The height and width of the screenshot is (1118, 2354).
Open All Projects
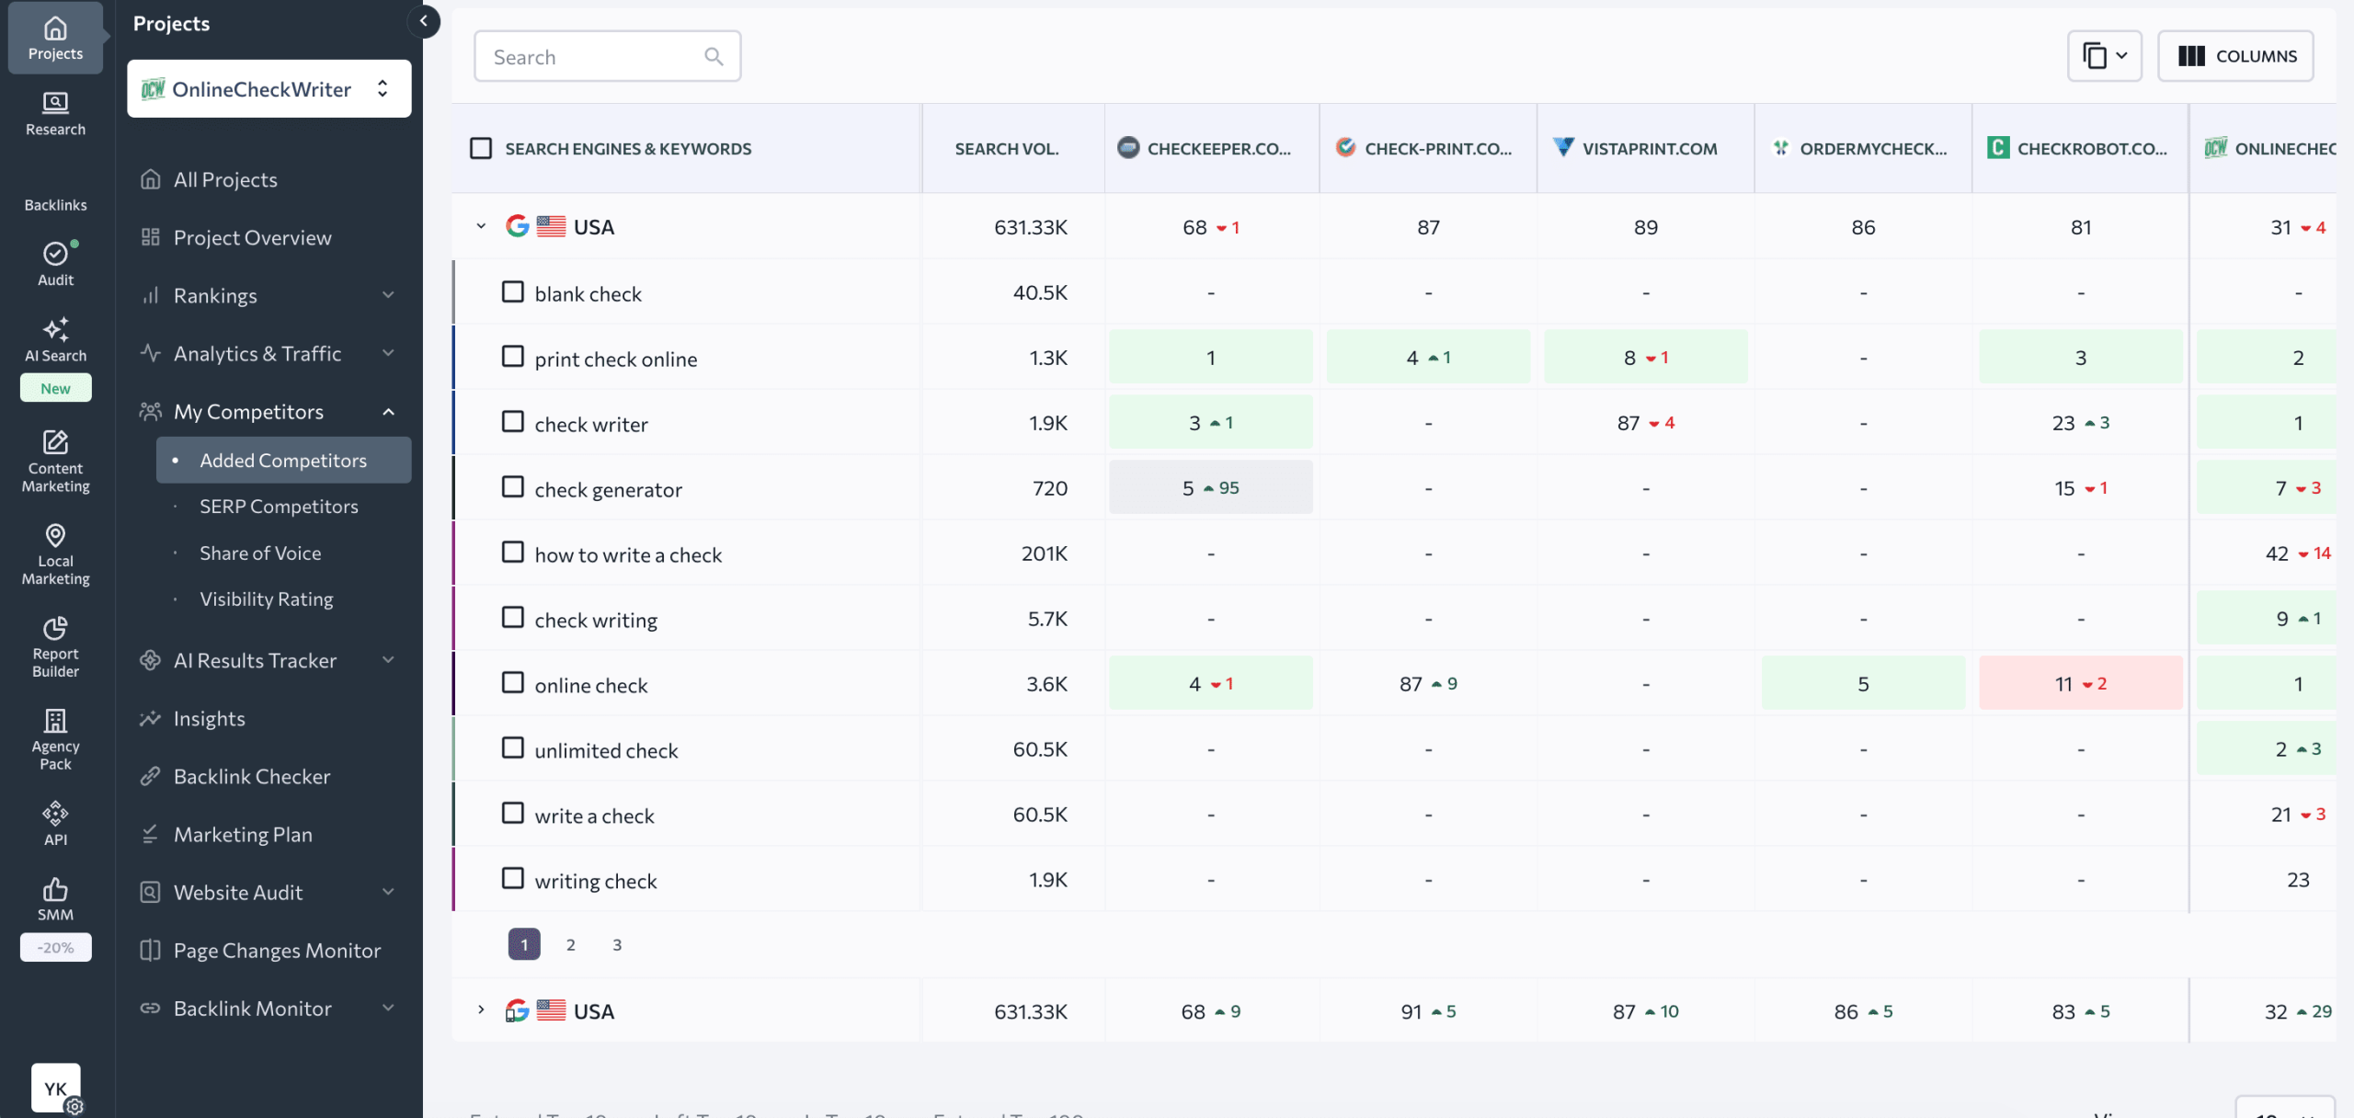point(224,179)
